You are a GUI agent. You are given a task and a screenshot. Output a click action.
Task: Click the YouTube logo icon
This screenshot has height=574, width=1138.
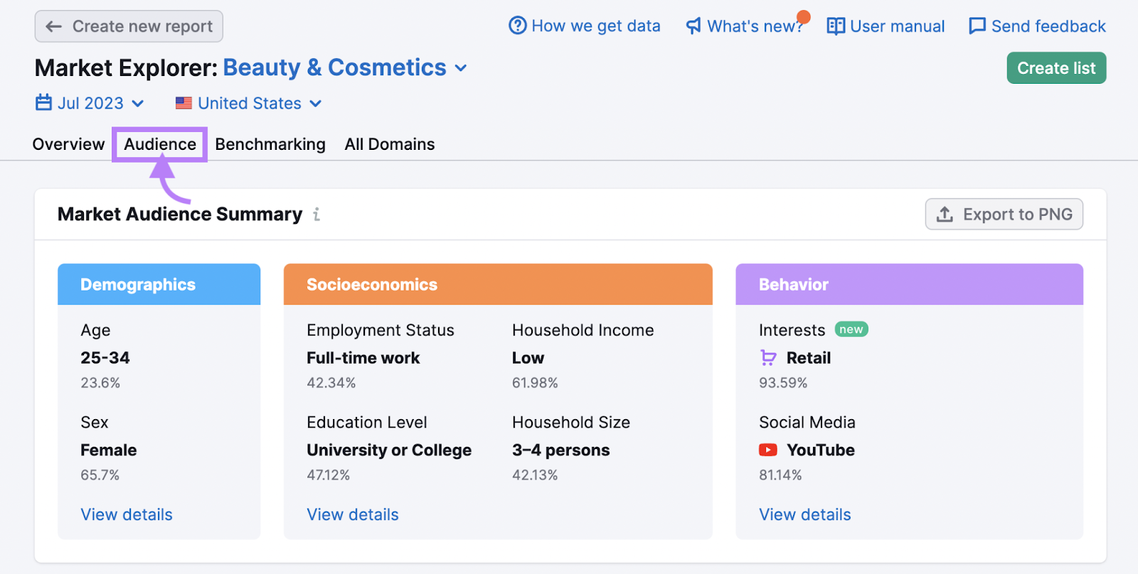(768, 450)
